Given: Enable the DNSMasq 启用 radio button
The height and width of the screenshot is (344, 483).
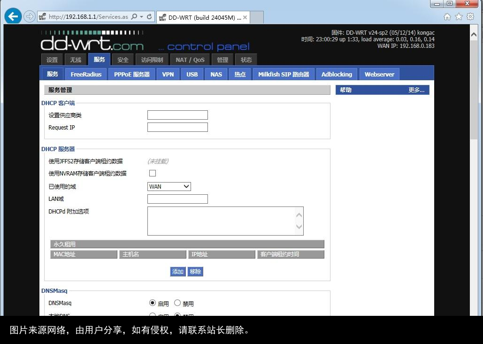Looking at the screenshot, I should tap(152, 303).
